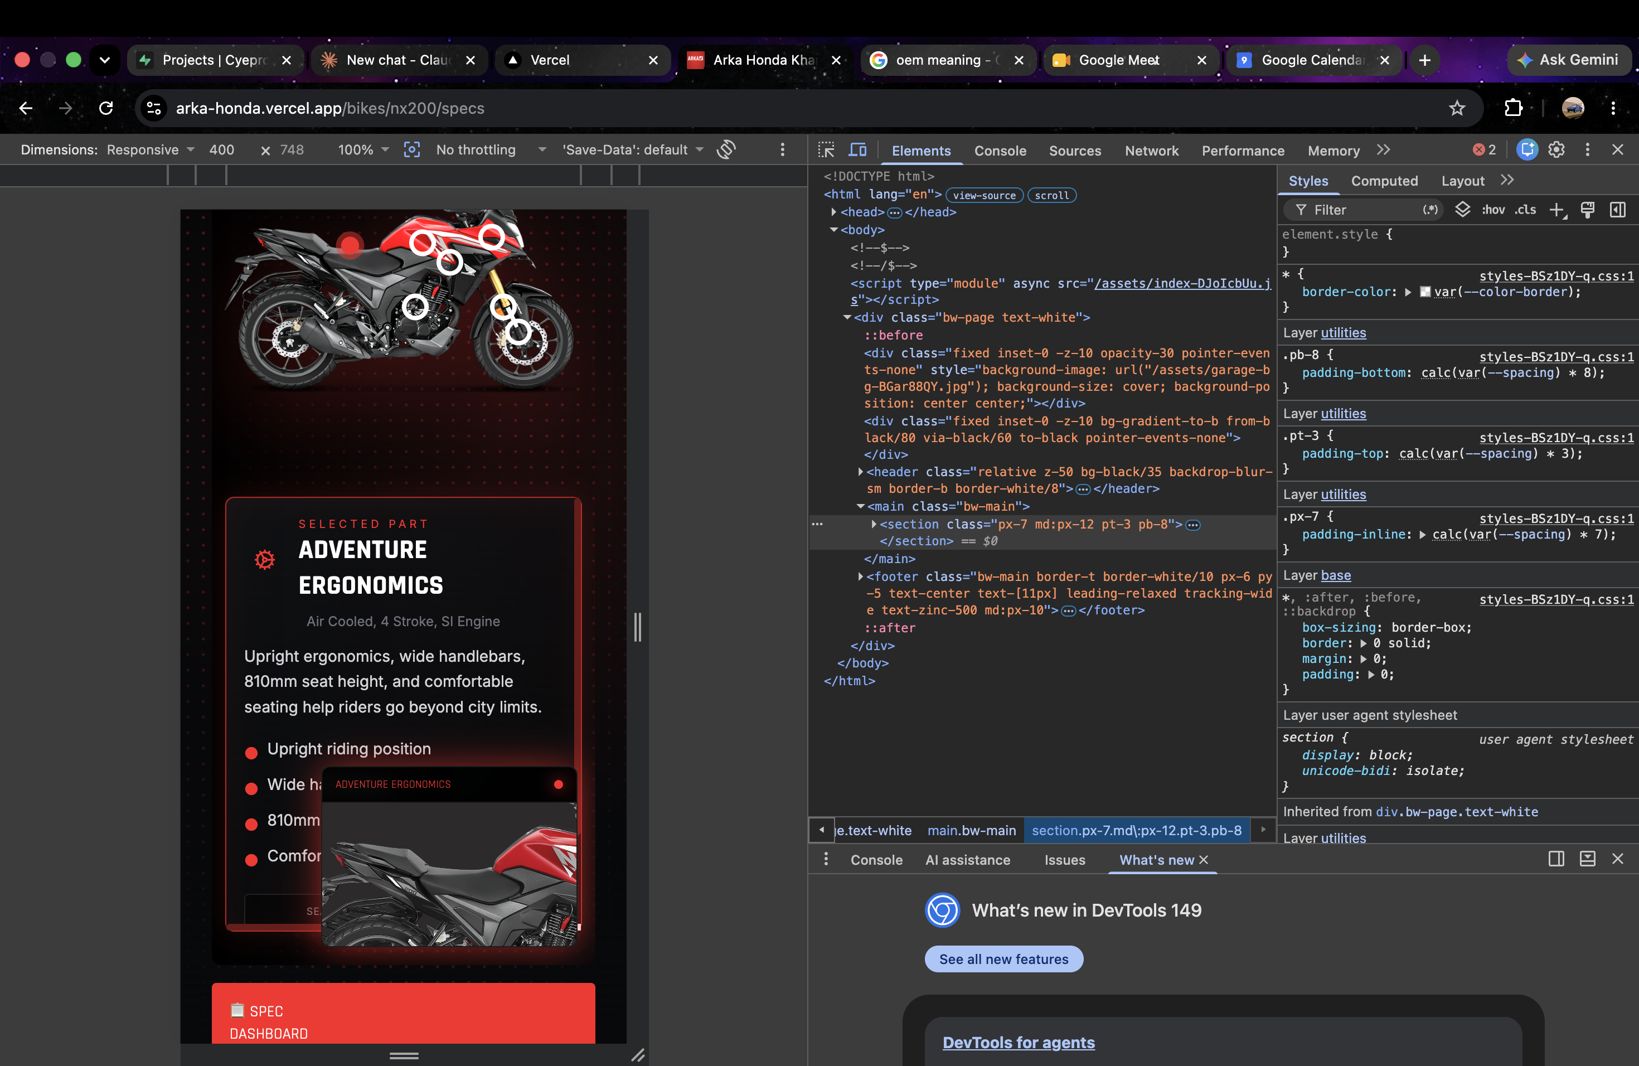Image resolution: width=1639 pixels, height=1066 pixels.
Task: Click the CSS layers view icon
Action: tap(1463, 209)
